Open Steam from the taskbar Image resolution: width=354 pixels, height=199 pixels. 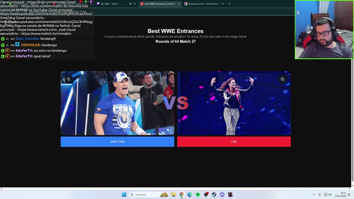(x=214, y=195)
